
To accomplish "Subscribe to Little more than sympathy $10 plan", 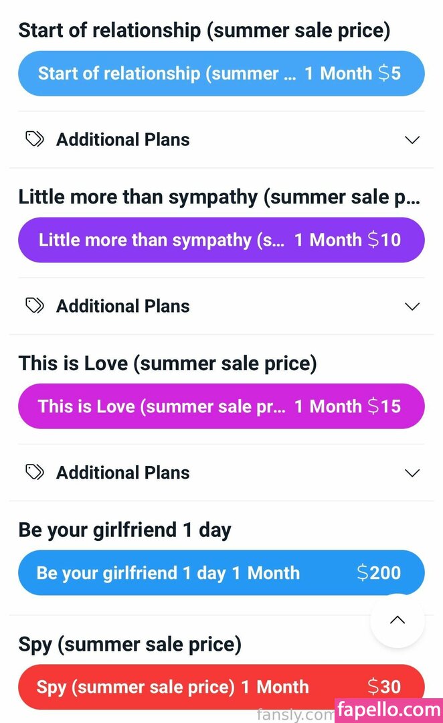I will point(221,240).
